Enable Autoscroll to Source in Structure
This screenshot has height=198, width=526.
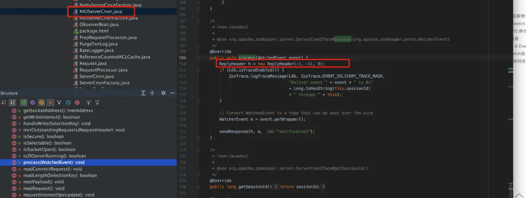[89, 102]
